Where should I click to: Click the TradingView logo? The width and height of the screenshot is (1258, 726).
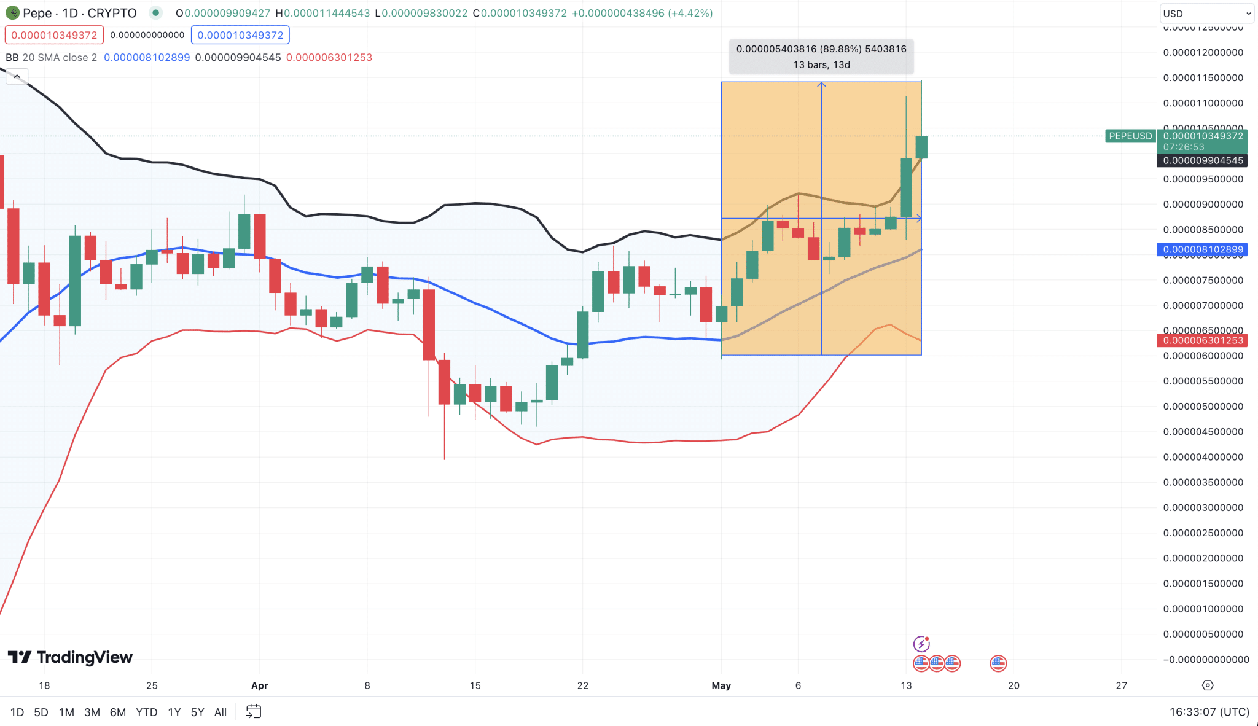(70, 657)
